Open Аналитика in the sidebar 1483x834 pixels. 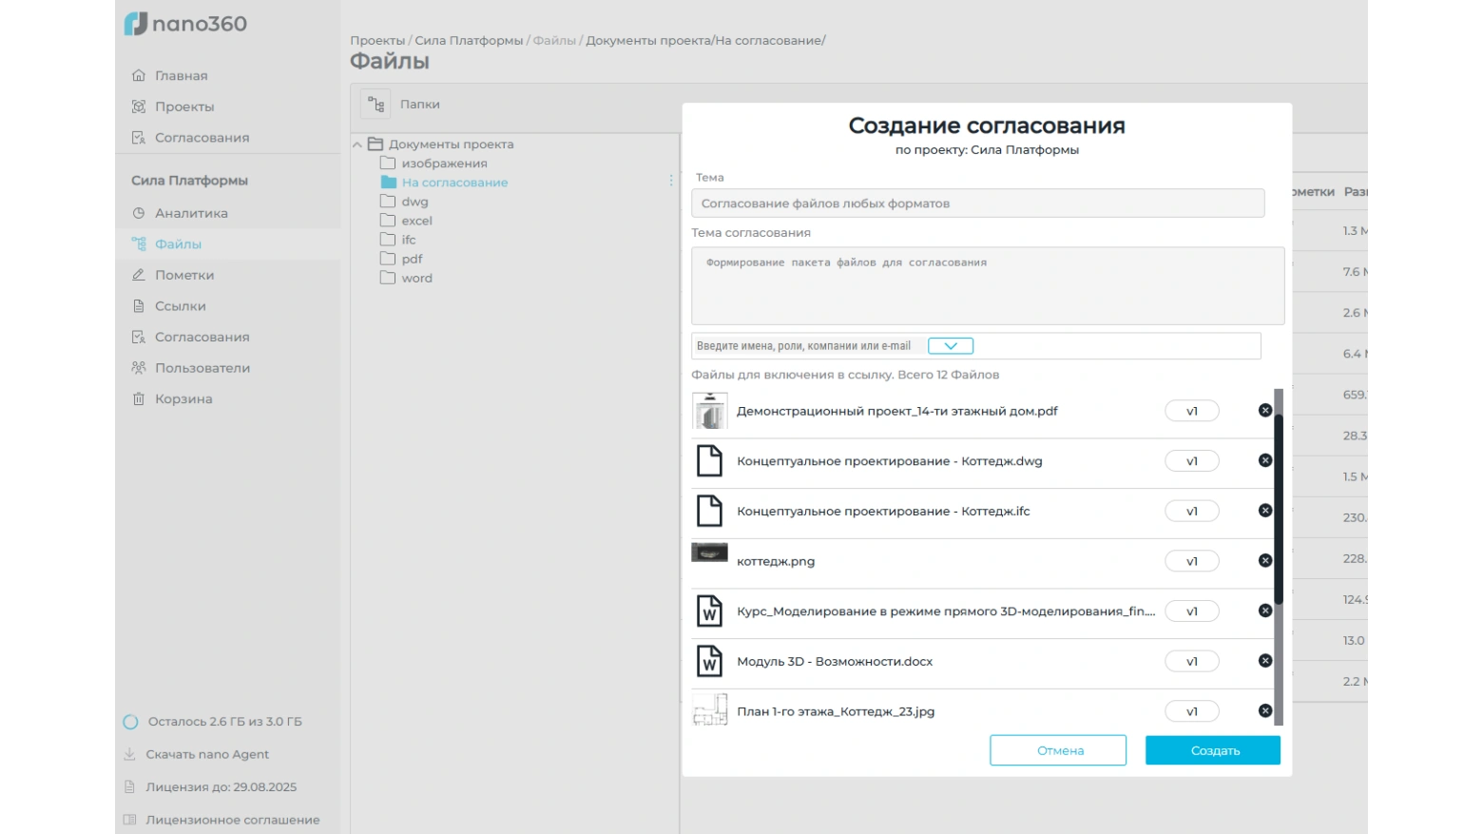coord(191,213)
